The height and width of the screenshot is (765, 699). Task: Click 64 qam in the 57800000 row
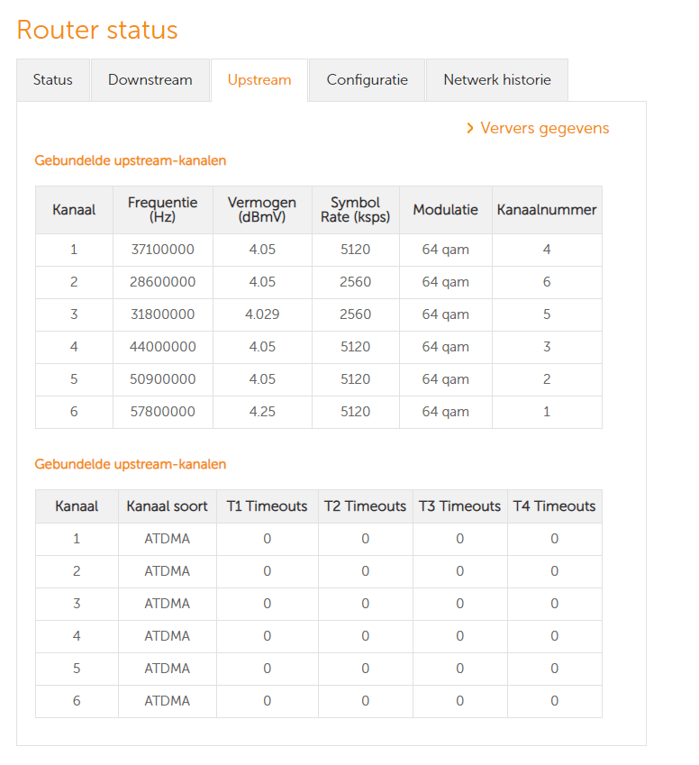click(x=445, y=413)
